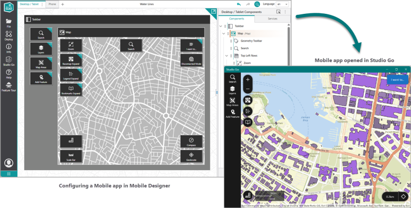411x208 pixels.
Task: Open the basemap picker in Studio Go
Action: pyautogui.click(x=248, y=100)
